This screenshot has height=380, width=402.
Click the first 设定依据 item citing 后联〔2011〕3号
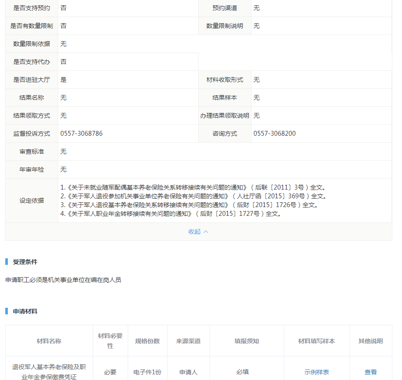(x=192, y=187)
